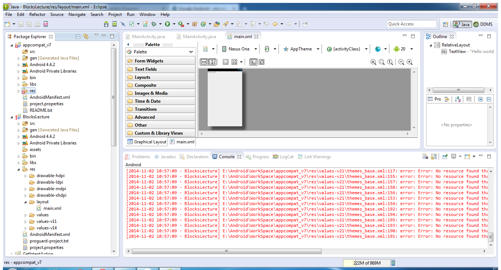Switch to the LogCat tab
The width and height of the screenshot is (501, 270).
283,157
